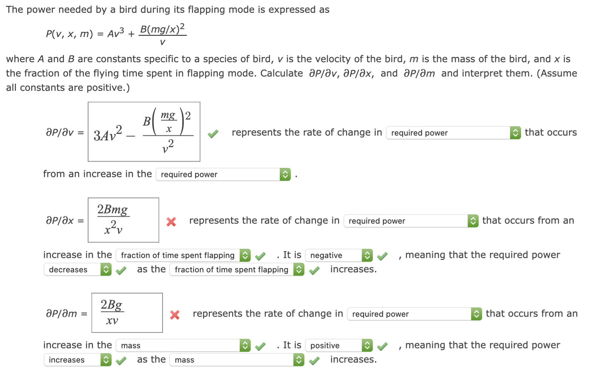
Task: Open the negative dropdown selector
Action: pyautogui.click(x=338, y=255)
